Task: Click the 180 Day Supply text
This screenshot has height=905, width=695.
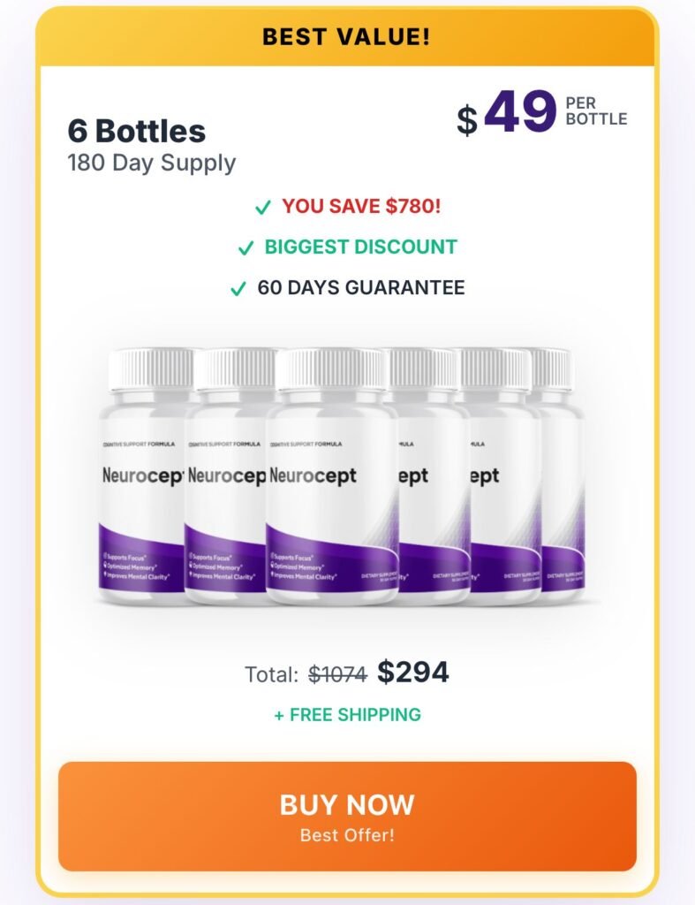Action: [x=152, y=164]
